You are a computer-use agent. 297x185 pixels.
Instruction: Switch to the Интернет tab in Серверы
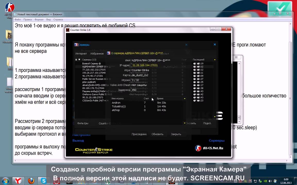(x=81, y=54)
